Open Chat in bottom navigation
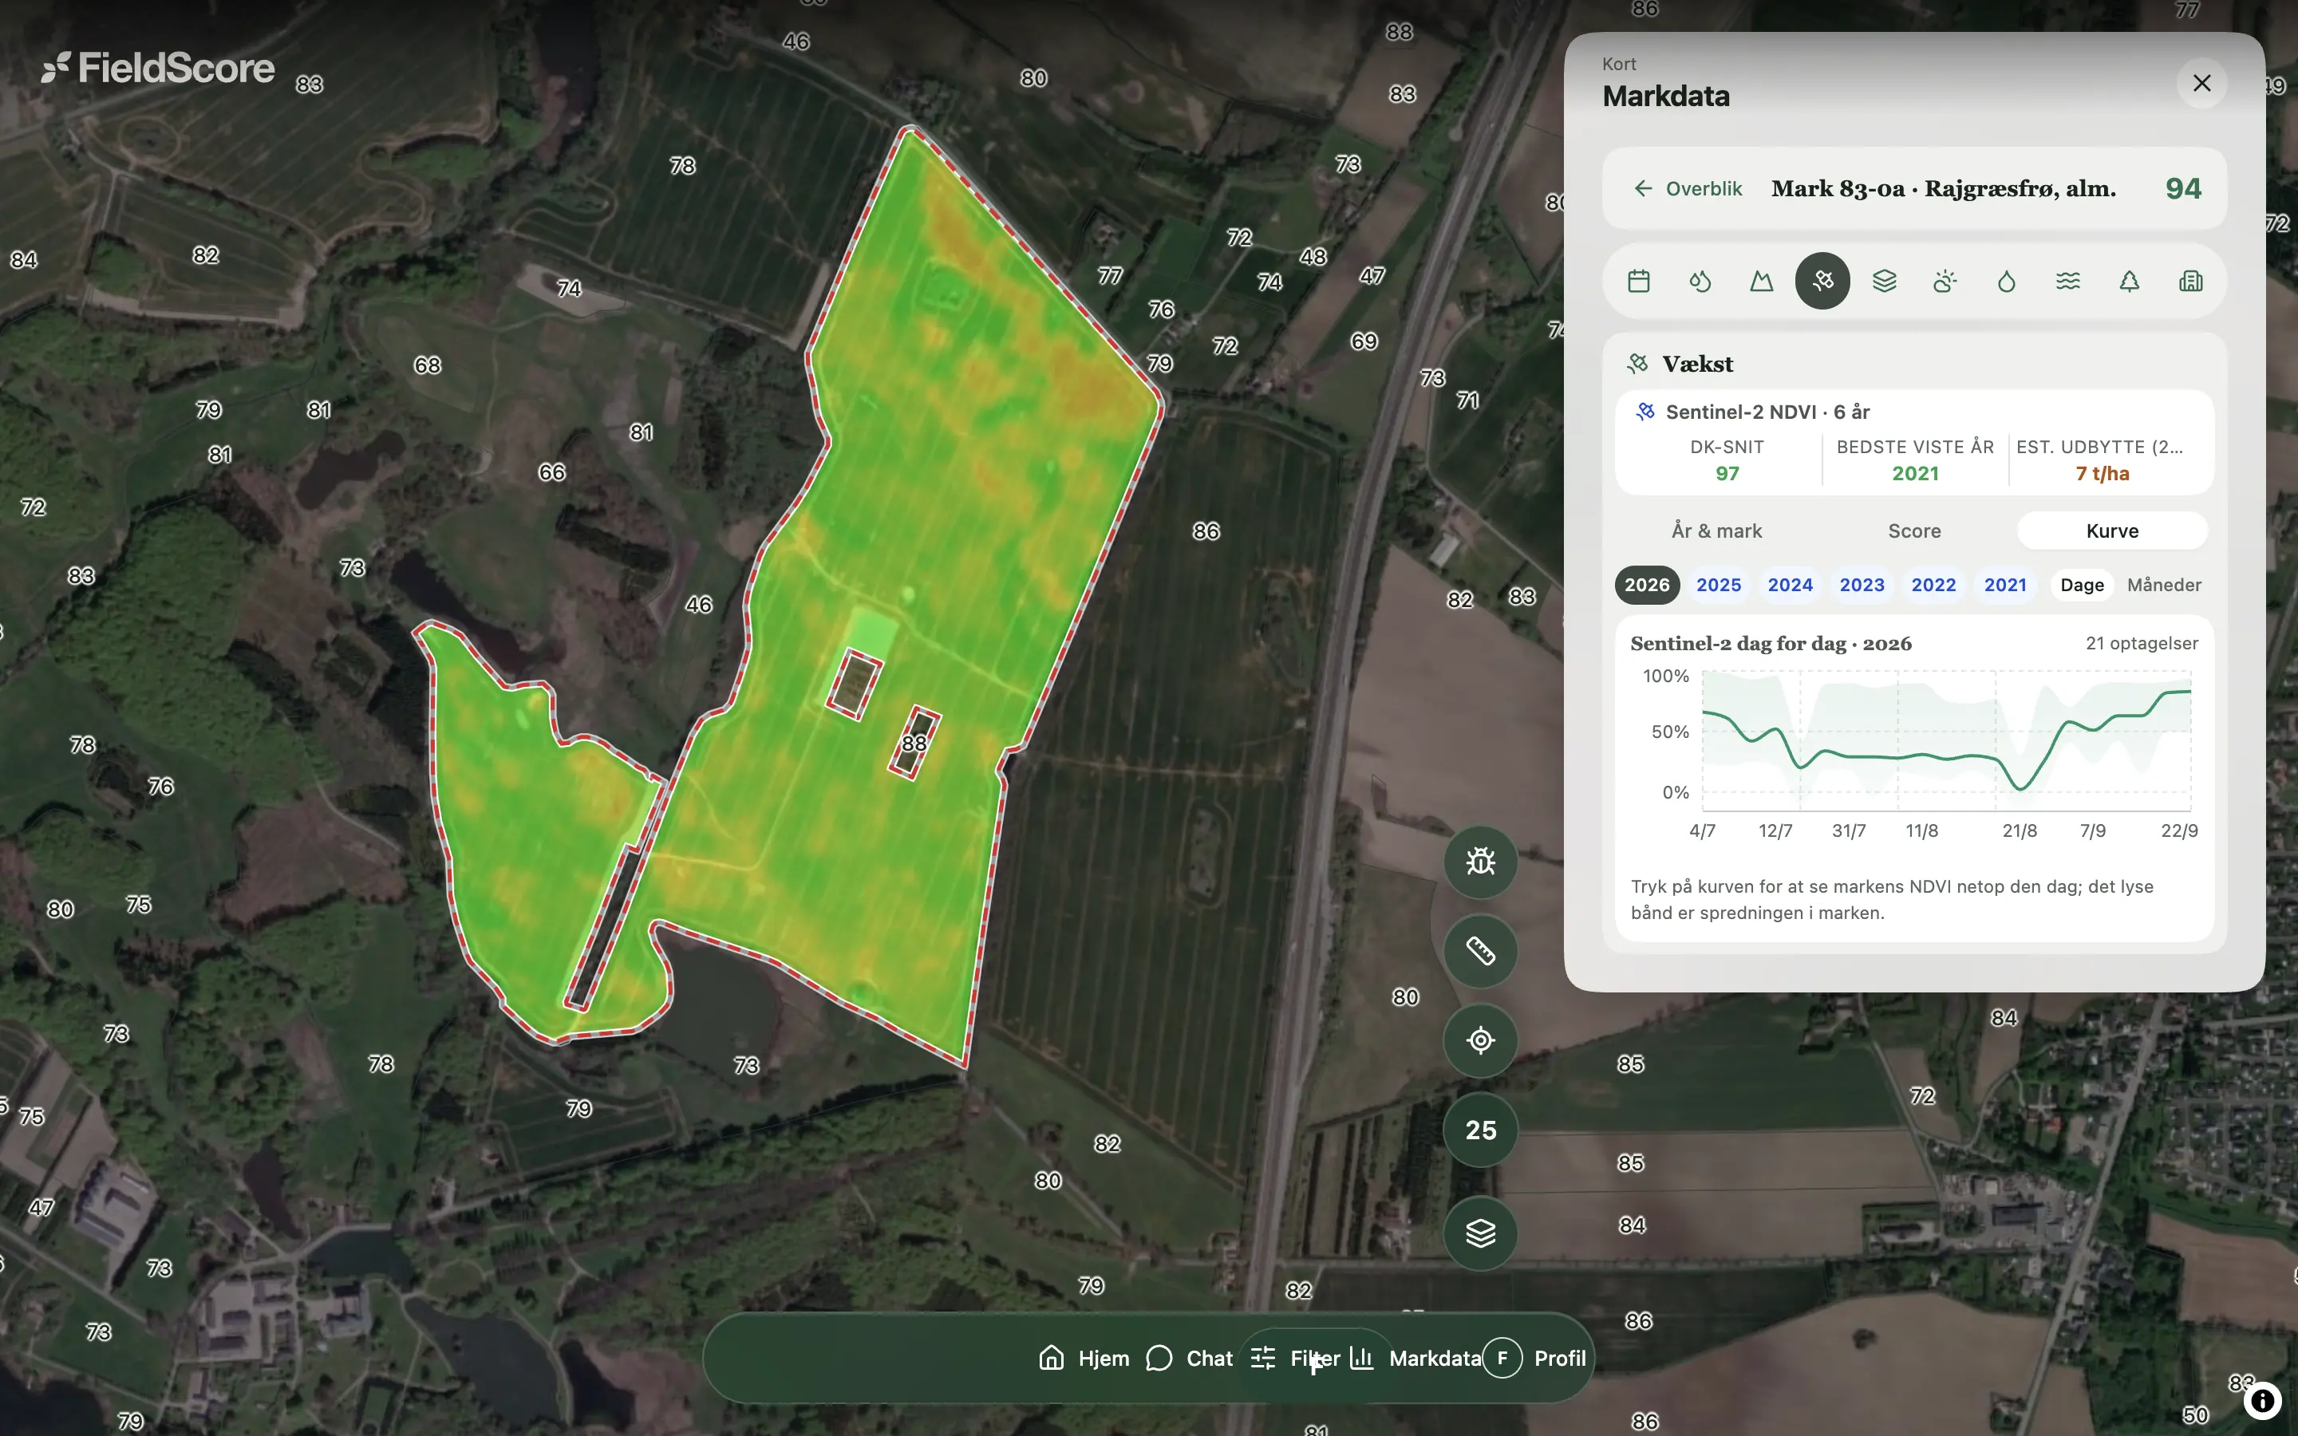Screen dimensions: 2298x1436 1189,1358
